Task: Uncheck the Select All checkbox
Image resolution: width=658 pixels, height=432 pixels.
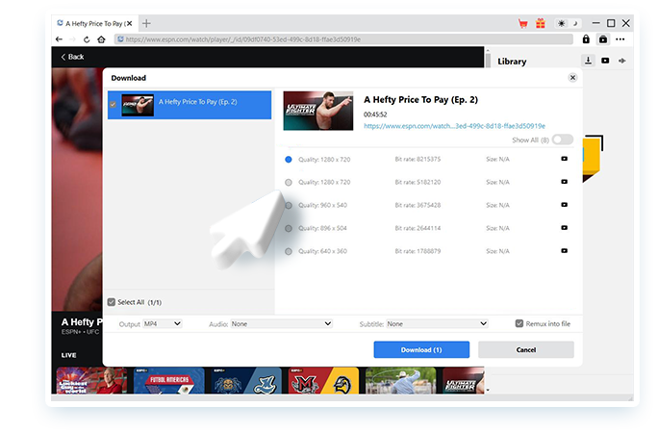Action: 112,302
